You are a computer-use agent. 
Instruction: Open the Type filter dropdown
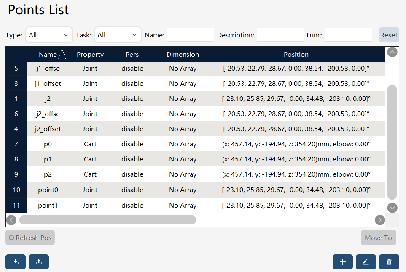[x=49, y=35]
